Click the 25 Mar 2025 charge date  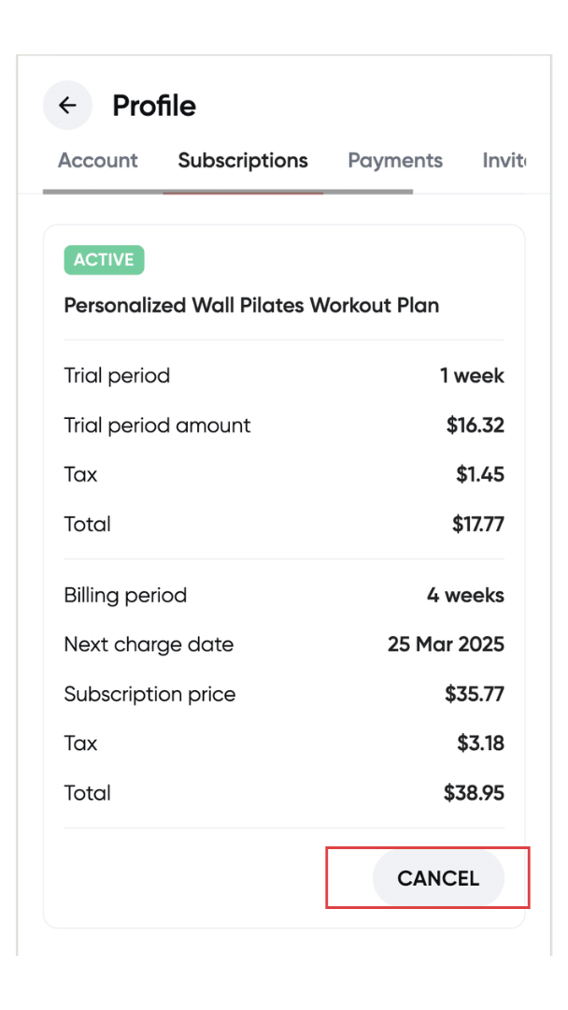(446, 644)
